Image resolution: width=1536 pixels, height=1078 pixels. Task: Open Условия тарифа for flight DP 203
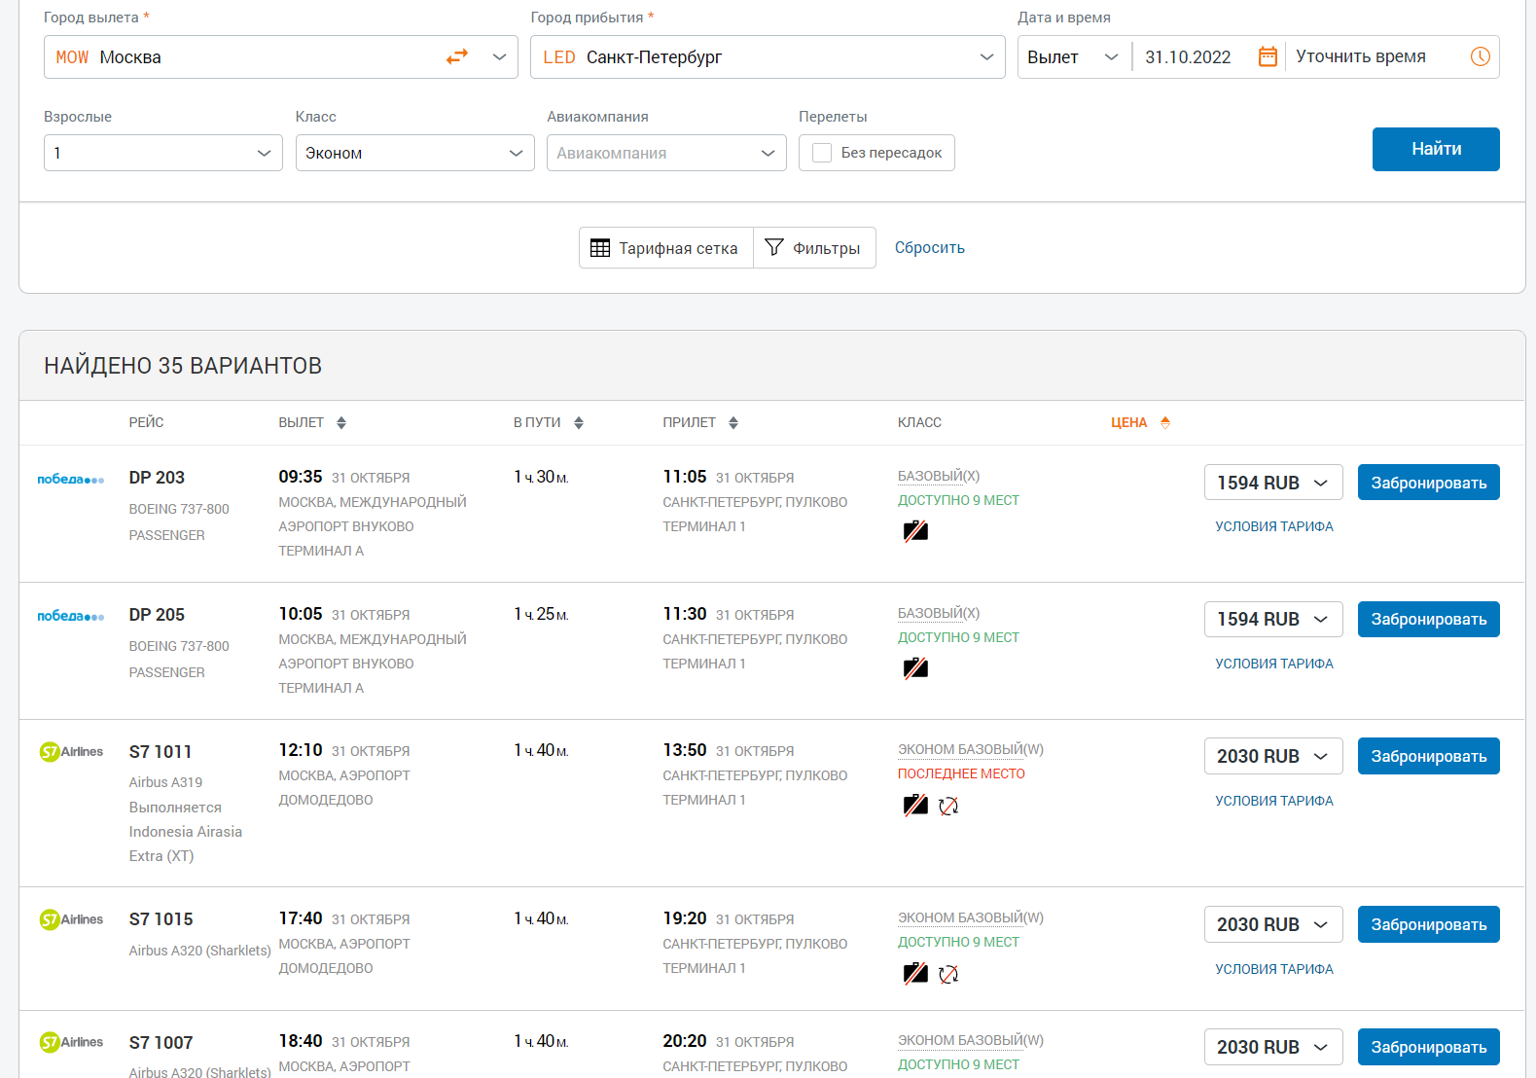pyautogui.click(x=1274, y=526)
